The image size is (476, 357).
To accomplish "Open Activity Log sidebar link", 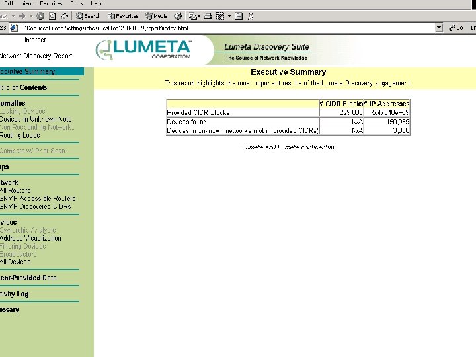I will (15, 294).
